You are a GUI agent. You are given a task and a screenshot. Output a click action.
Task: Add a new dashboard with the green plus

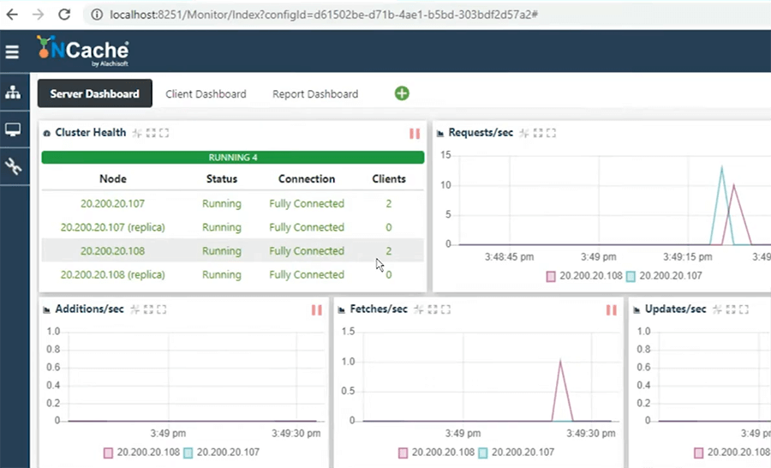402,93
